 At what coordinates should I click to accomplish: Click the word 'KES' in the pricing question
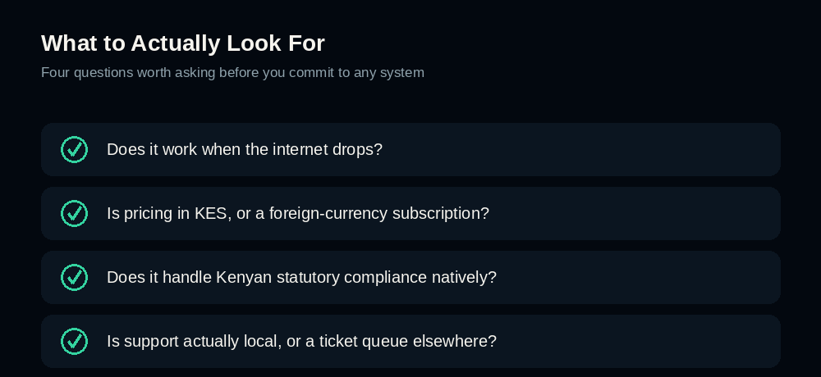pyautogui.click(x=213, y=213)
